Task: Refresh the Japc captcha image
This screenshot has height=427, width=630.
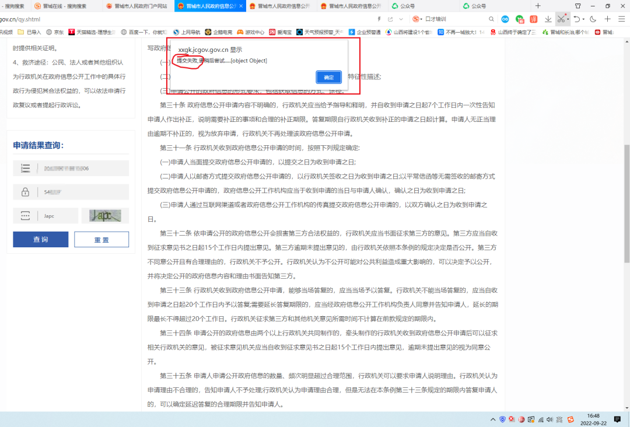Action: pos(105,216)
